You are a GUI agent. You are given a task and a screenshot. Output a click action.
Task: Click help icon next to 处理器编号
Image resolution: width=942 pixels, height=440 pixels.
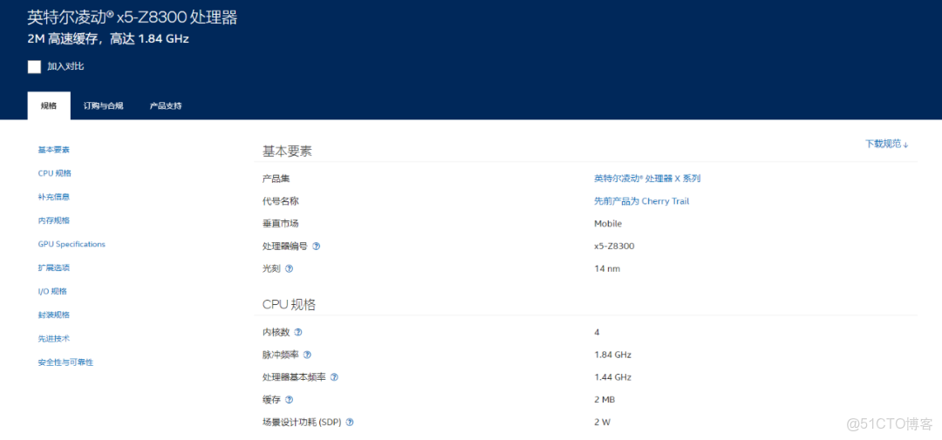pyautogui.click(x=316, y=246)
